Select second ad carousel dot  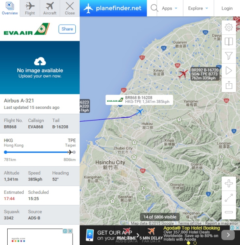tap(195, 243)
